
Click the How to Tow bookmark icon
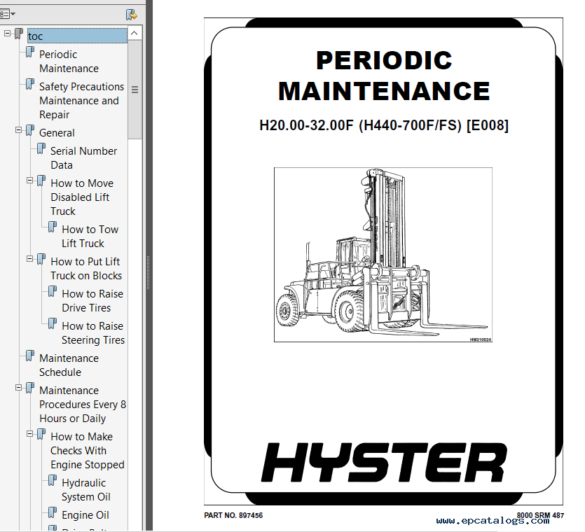pos(53,227)
